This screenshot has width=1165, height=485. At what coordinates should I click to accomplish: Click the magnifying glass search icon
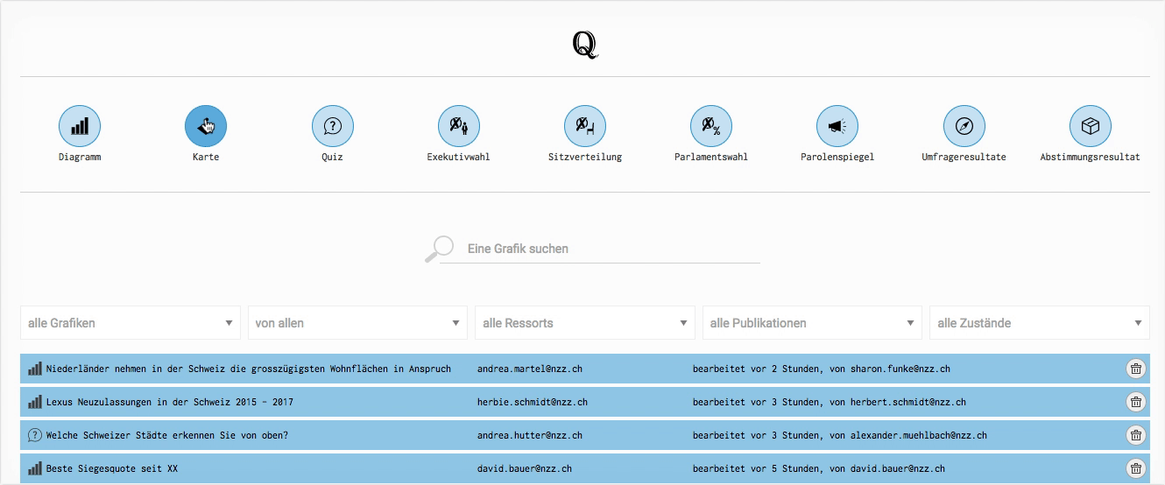(x=439, y=249)
